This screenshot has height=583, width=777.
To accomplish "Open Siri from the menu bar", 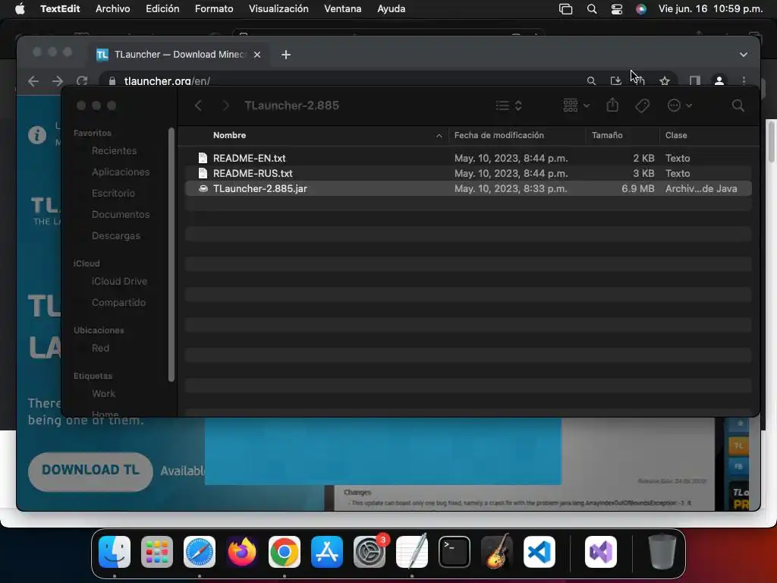I will [x=641, y=9].
